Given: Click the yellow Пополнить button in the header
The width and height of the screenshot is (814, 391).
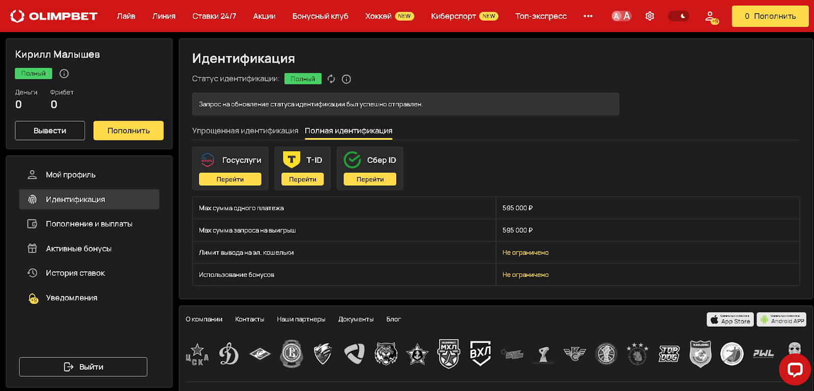Looking at the screenshot, I should point(770,16).
